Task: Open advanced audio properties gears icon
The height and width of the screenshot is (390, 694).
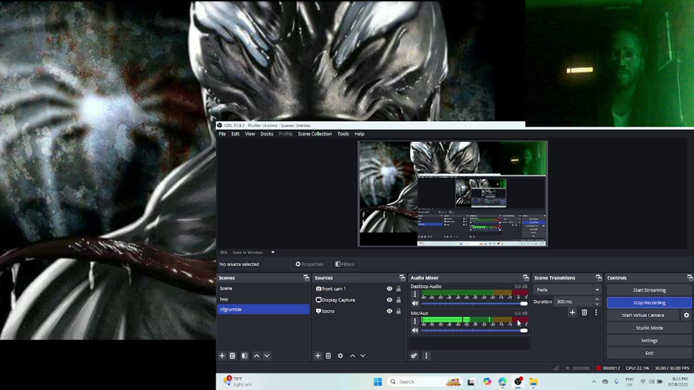Action: point(414,356)
